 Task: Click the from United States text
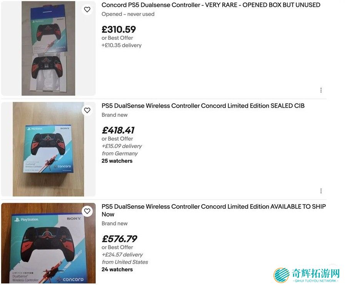[x=125, y=262]
